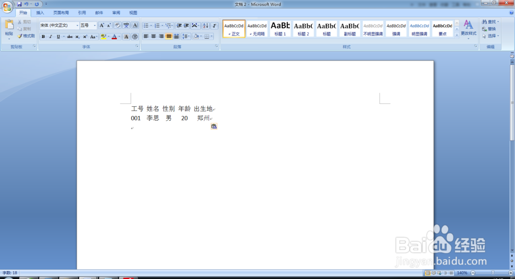Open the line spacing dropdown
Screen dimensions: 515x279
coord(186,36)
